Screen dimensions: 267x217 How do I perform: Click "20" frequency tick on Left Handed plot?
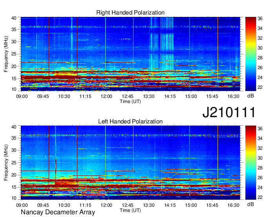pyautogui.click(x=14, y=175)
